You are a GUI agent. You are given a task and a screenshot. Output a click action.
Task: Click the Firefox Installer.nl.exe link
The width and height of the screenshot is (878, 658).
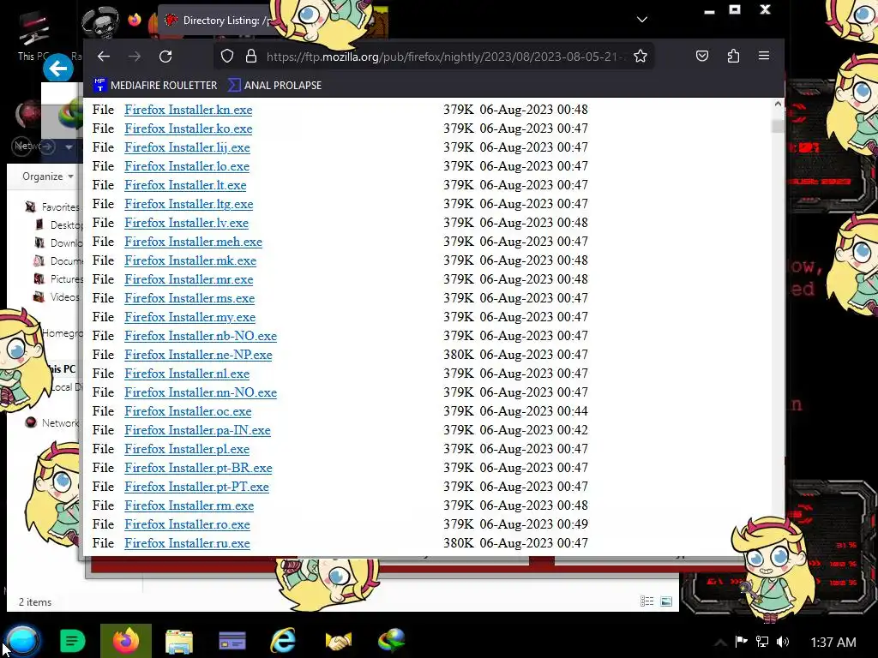coord(187,374)
